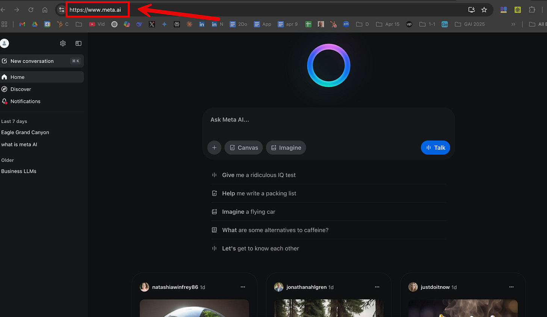Bookmark this page with star icon

tap(484, 10)
